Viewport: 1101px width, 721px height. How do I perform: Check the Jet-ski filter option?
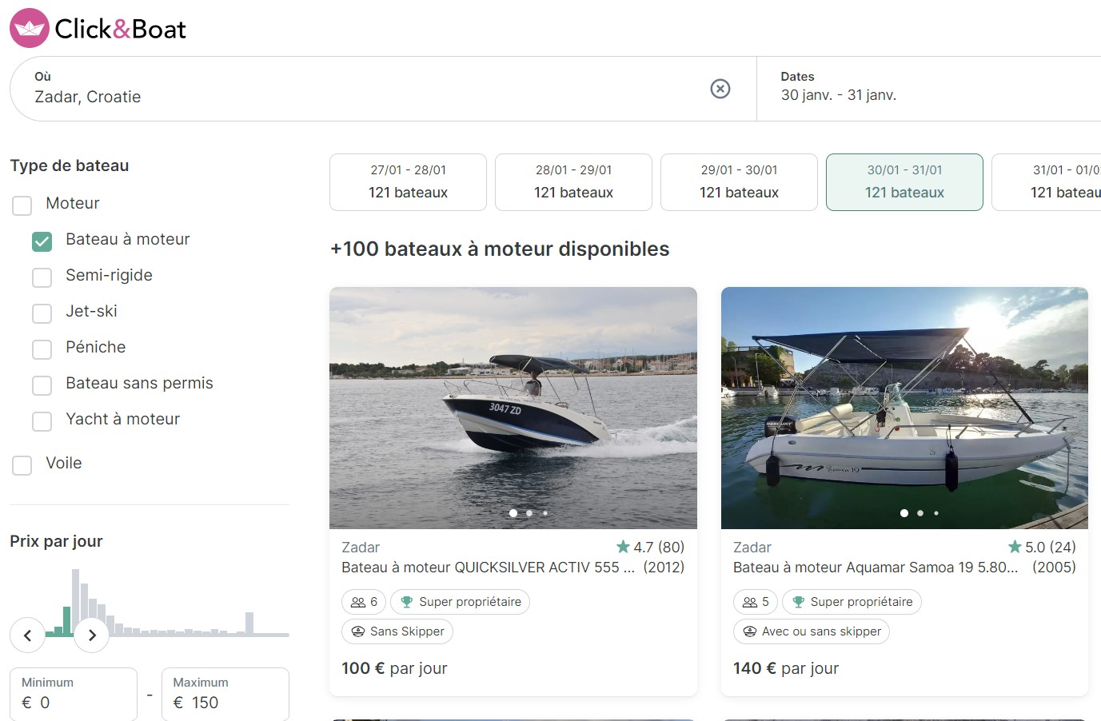42,313
